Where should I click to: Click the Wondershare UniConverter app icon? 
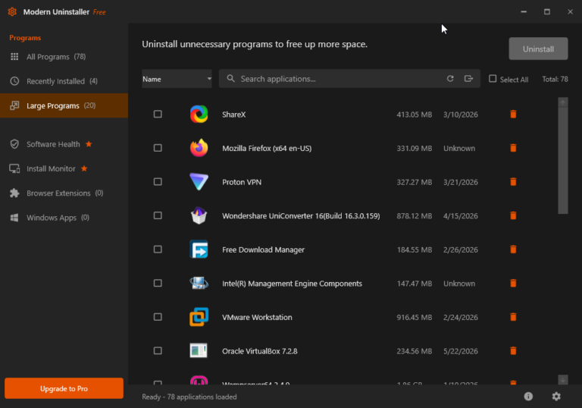[199, 215]
